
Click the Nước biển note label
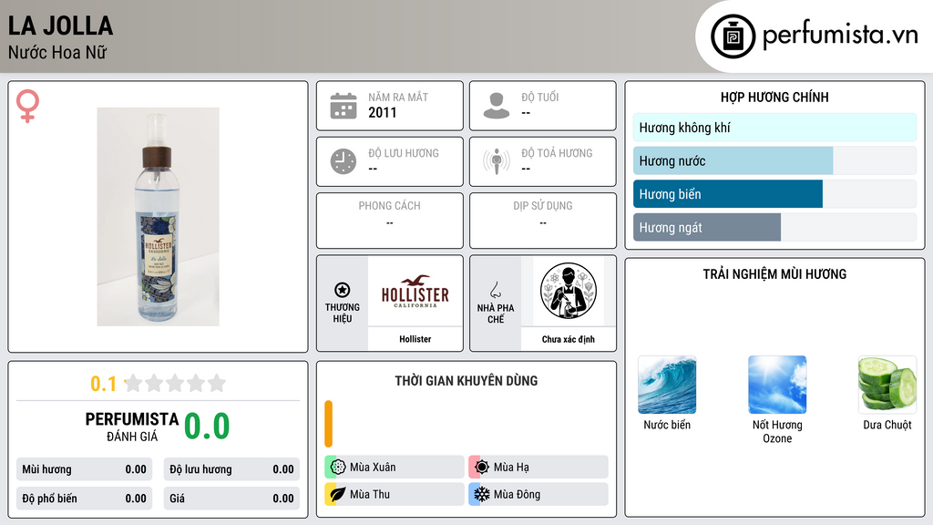point(667,425)
